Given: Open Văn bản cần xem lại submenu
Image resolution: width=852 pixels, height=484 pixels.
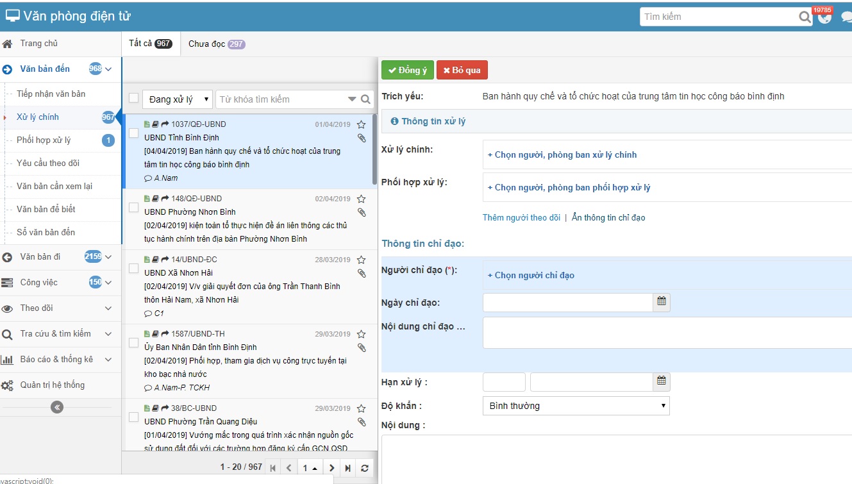Looking at the screenshot, I should 54,186.
